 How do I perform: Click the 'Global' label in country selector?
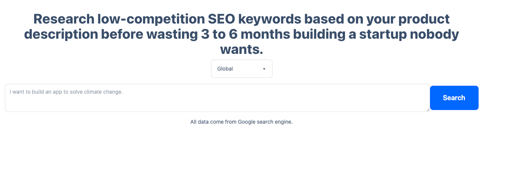click(x=225, y=69)
